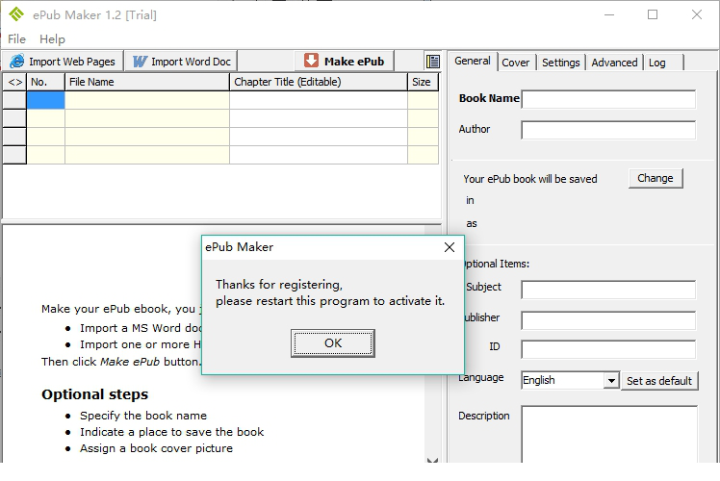This screenshot has height=481, width=720.
Task: Expand the Language dropdown arrow
Action: click(611, 381)
